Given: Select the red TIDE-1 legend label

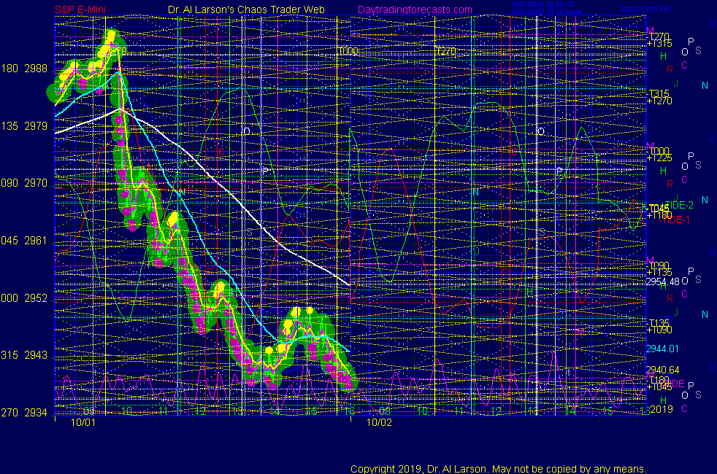Looking at the screenshot, I should [x=675, y=220].
